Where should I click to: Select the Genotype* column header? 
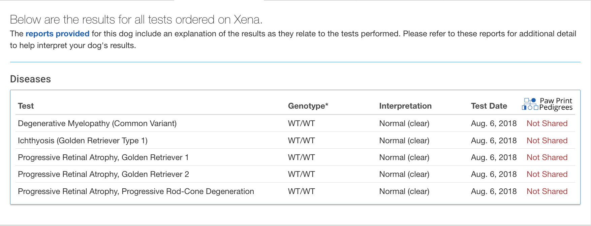308,106
